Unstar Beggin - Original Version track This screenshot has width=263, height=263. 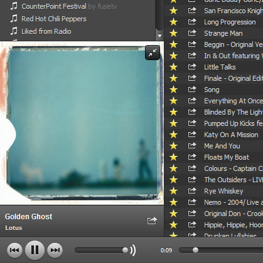174,44
